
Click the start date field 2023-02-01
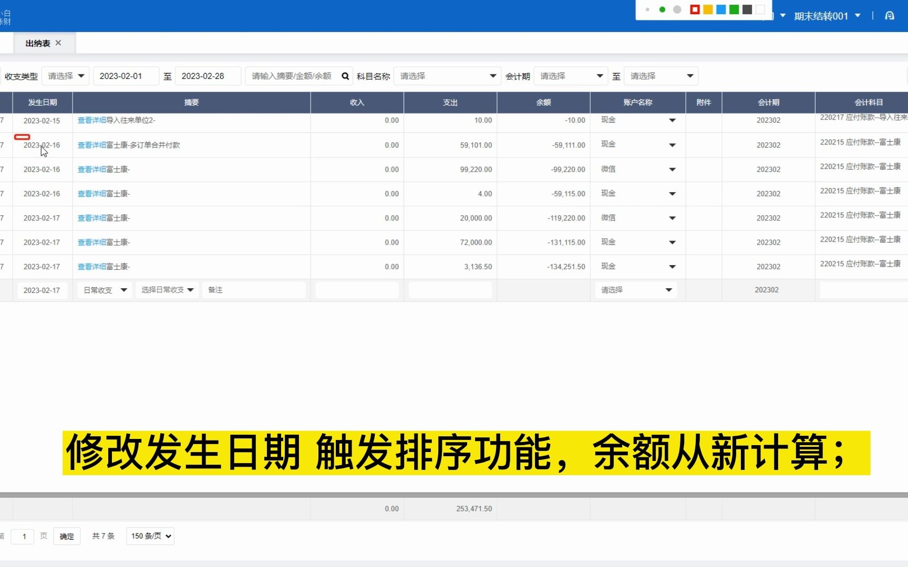126,76
